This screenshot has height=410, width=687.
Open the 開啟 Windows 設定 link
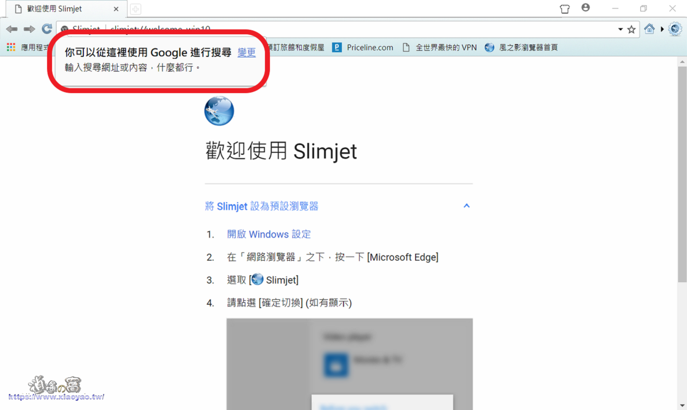point(269,234)
